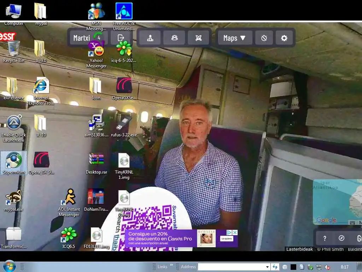Screen dimensions: 362x272
Task: Open the leaderboard podium button
Action: tap(150, 38)
